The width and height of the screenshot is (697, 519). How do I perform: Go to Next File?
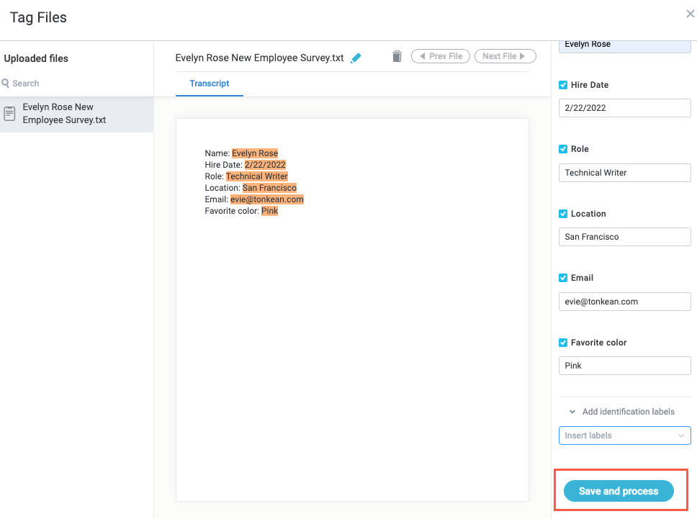(x=504, y=56)
